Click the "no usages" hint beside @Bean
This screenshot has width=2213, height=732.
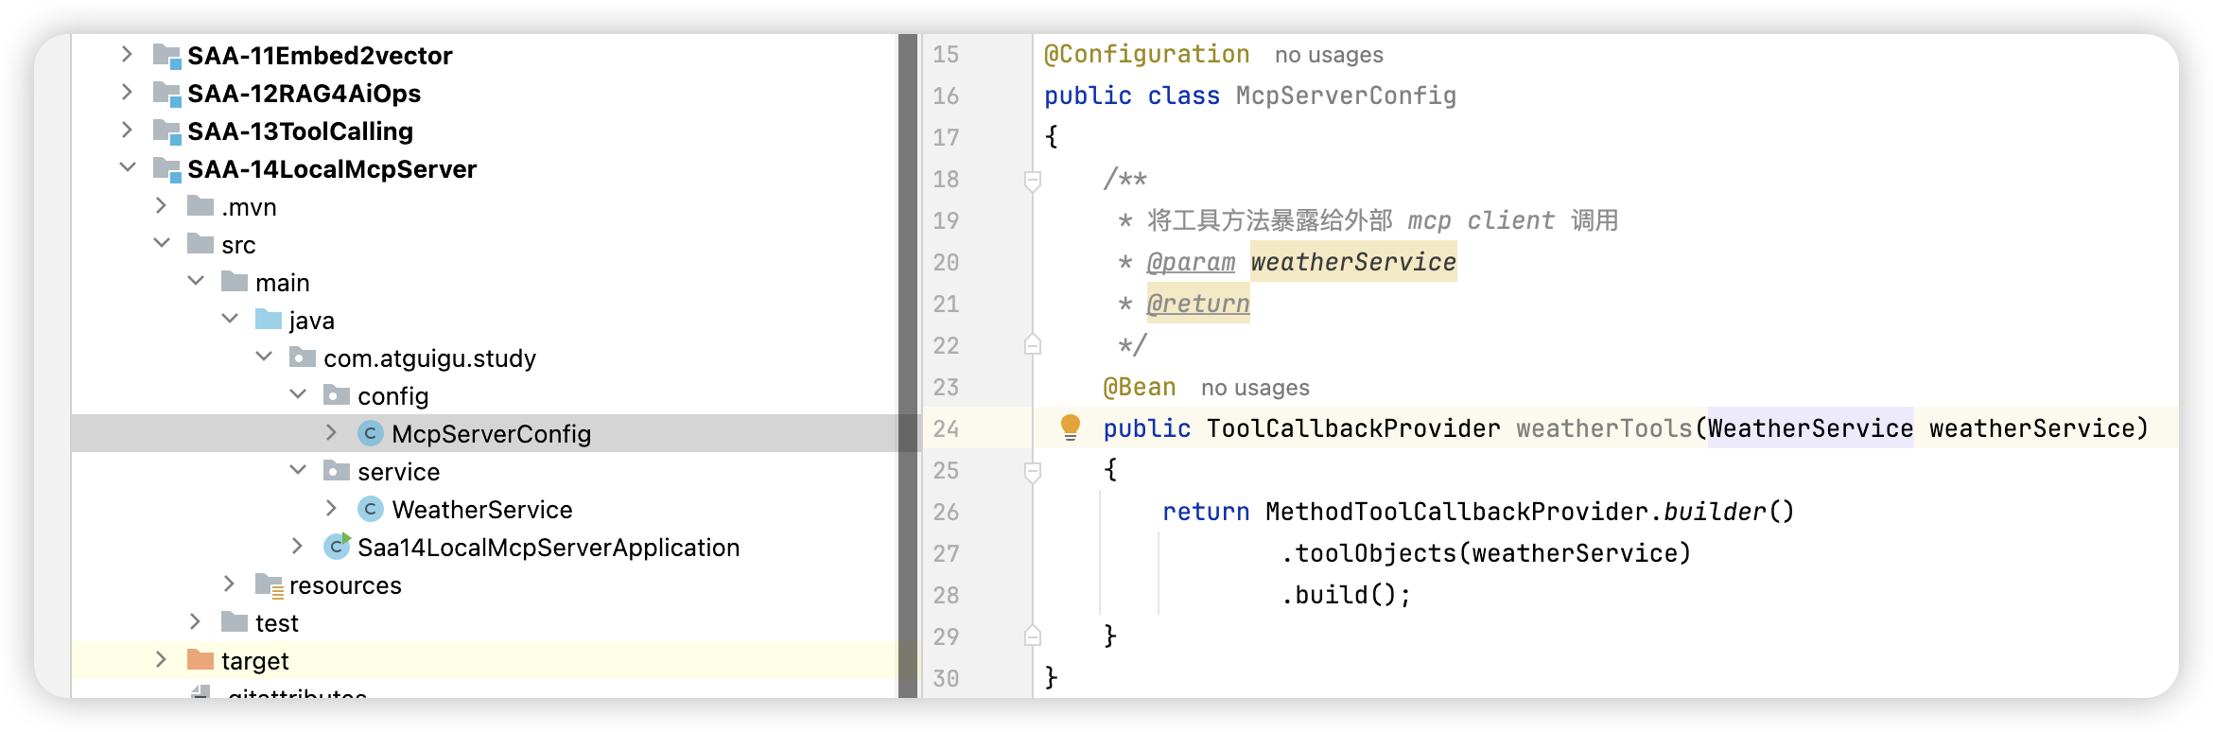point(1255,388)
